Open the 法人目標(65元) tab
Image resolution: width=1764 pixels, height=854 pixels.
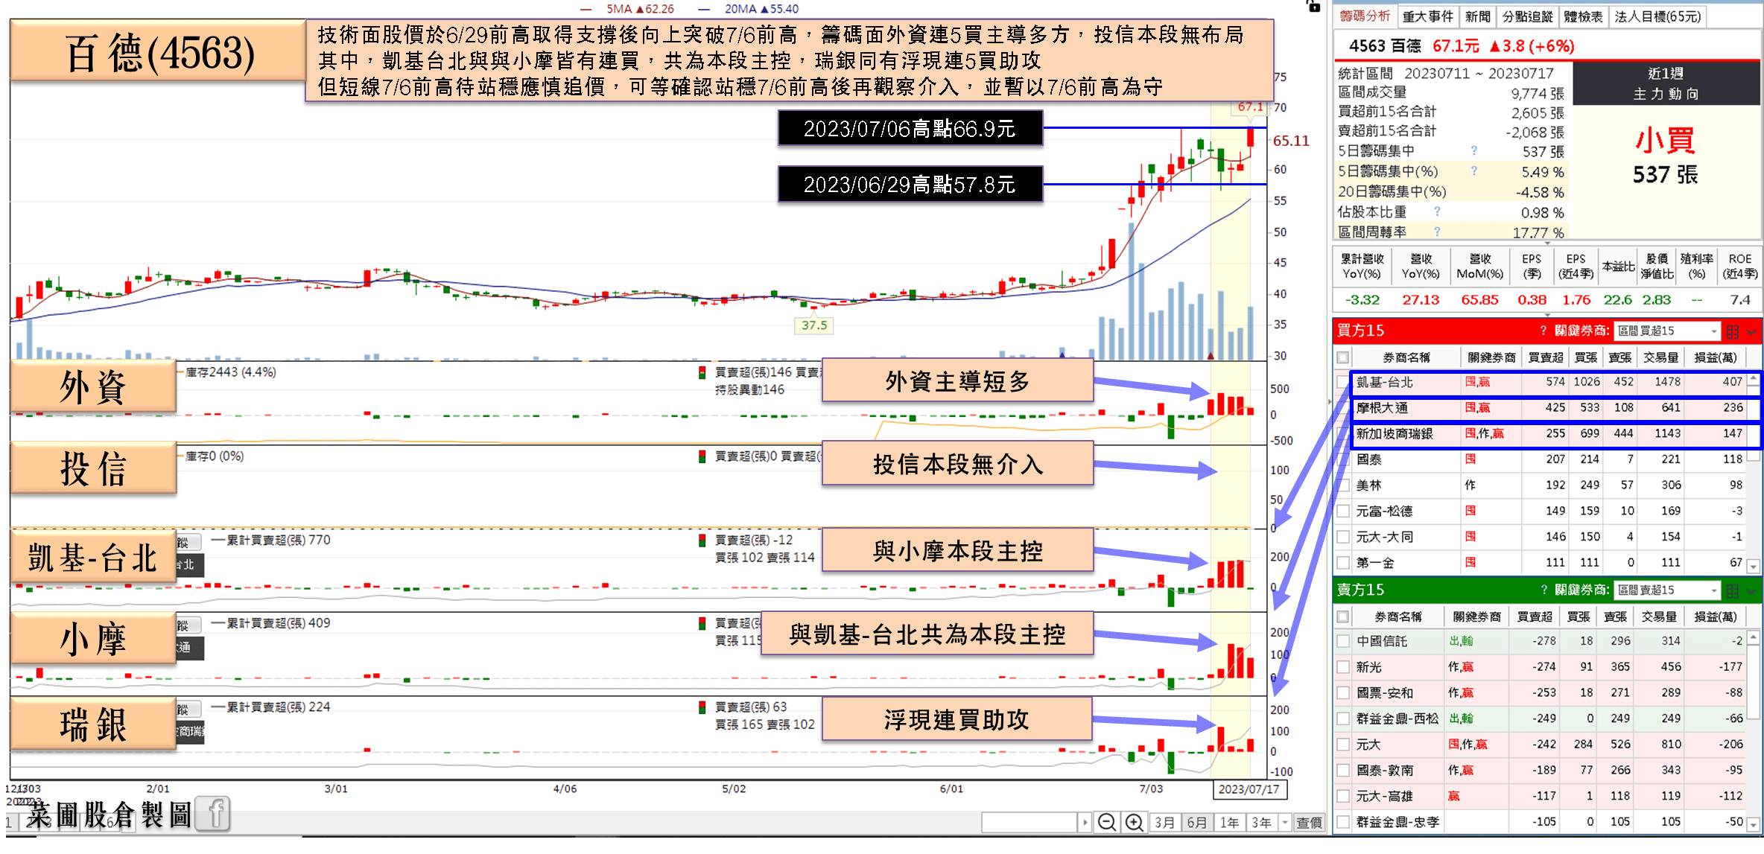(1657, 16)
